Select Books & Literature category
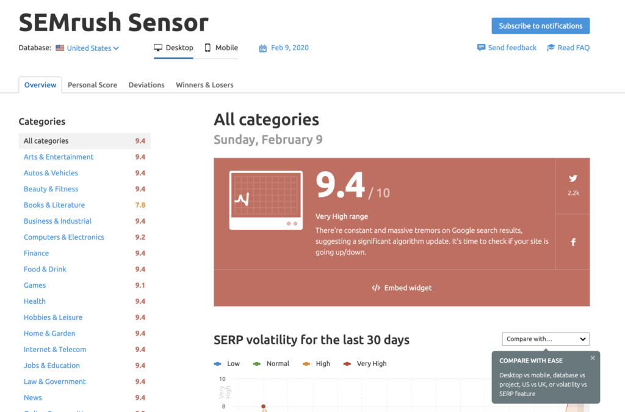The width and height of the screenshot is (625, 412). (x=54, y=205)
